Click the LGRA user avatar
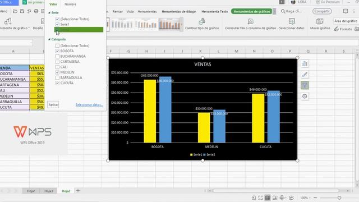The image size is (359, 202). tap(293, 2)
